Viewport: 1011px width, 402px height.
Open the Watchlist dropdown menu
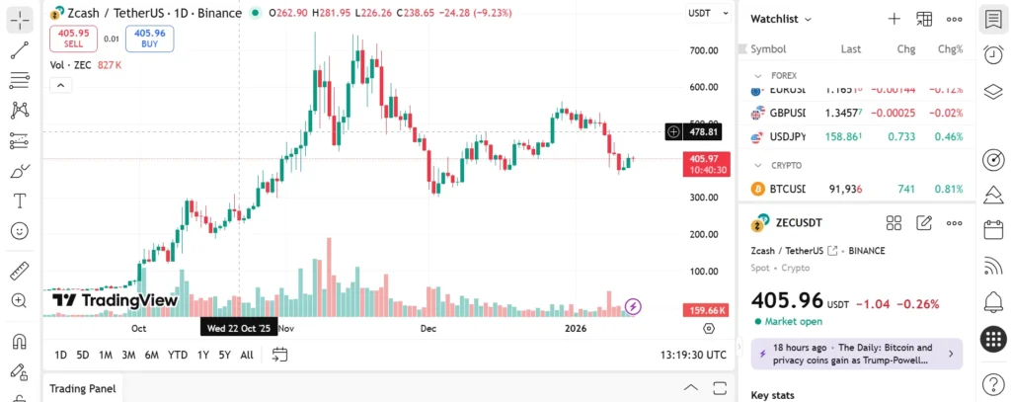click(x=781, y=19)
